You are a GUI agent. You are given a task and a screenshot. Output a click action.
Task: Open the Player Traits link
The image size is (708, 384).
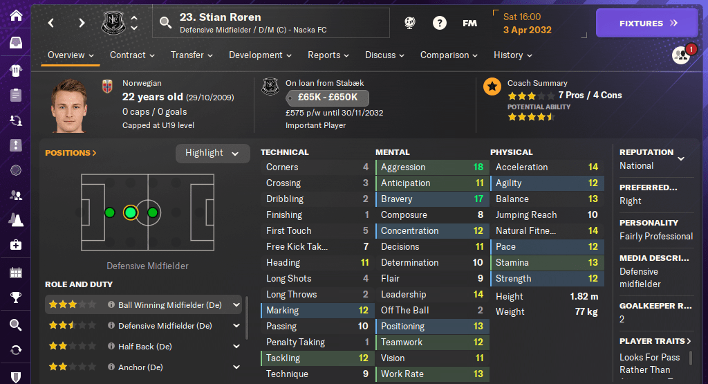point(655,341)
